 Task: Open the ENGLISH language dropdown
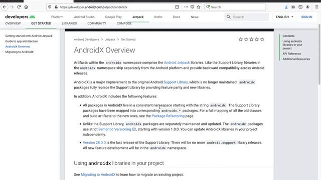tap(284, 17)
